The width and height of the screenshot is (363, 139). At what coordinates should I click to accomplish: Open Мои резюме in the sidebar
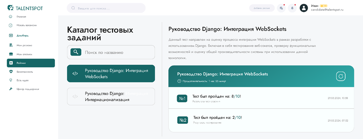(24, 45)
